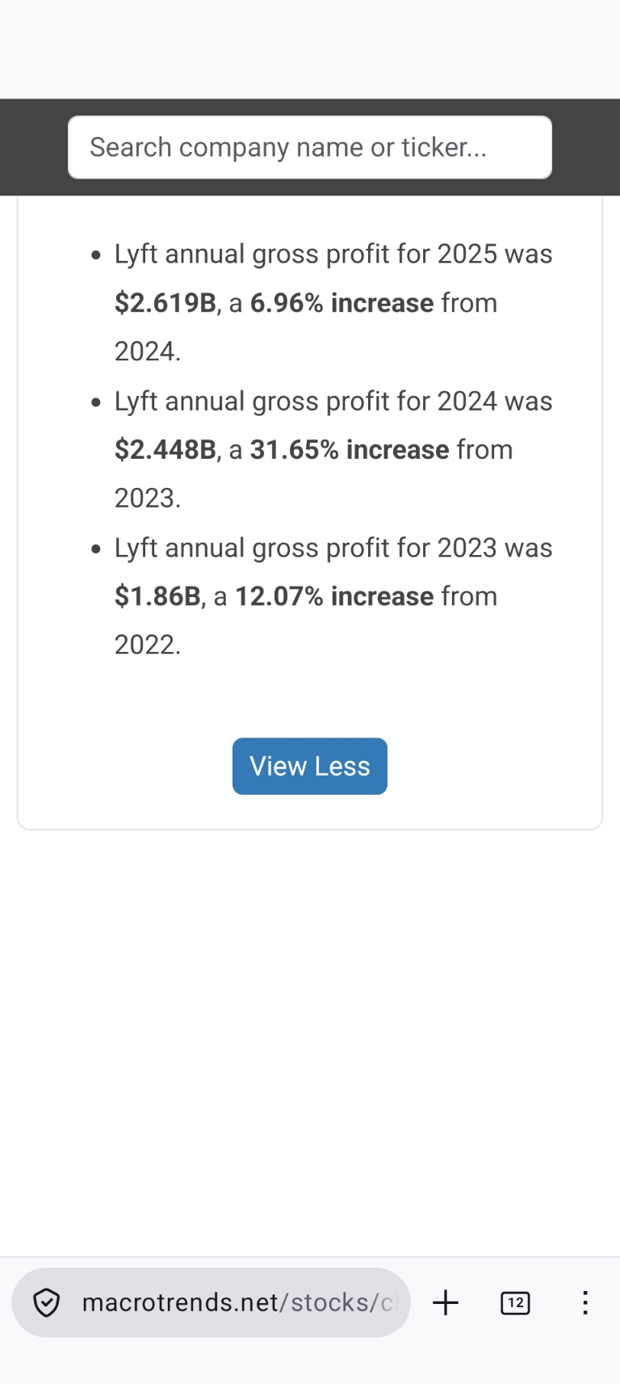Click the bold $2.619B gross profit figure
Screen dimensions: 620x1384
[x=165, y=303]
